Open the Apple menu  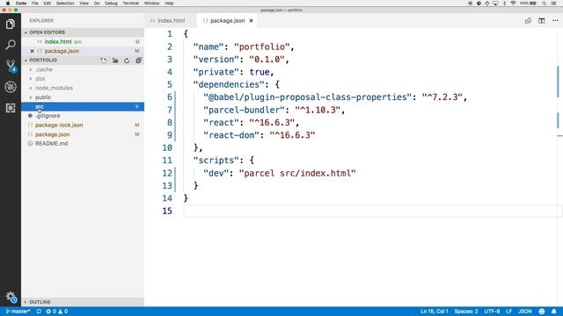(7, 4)
